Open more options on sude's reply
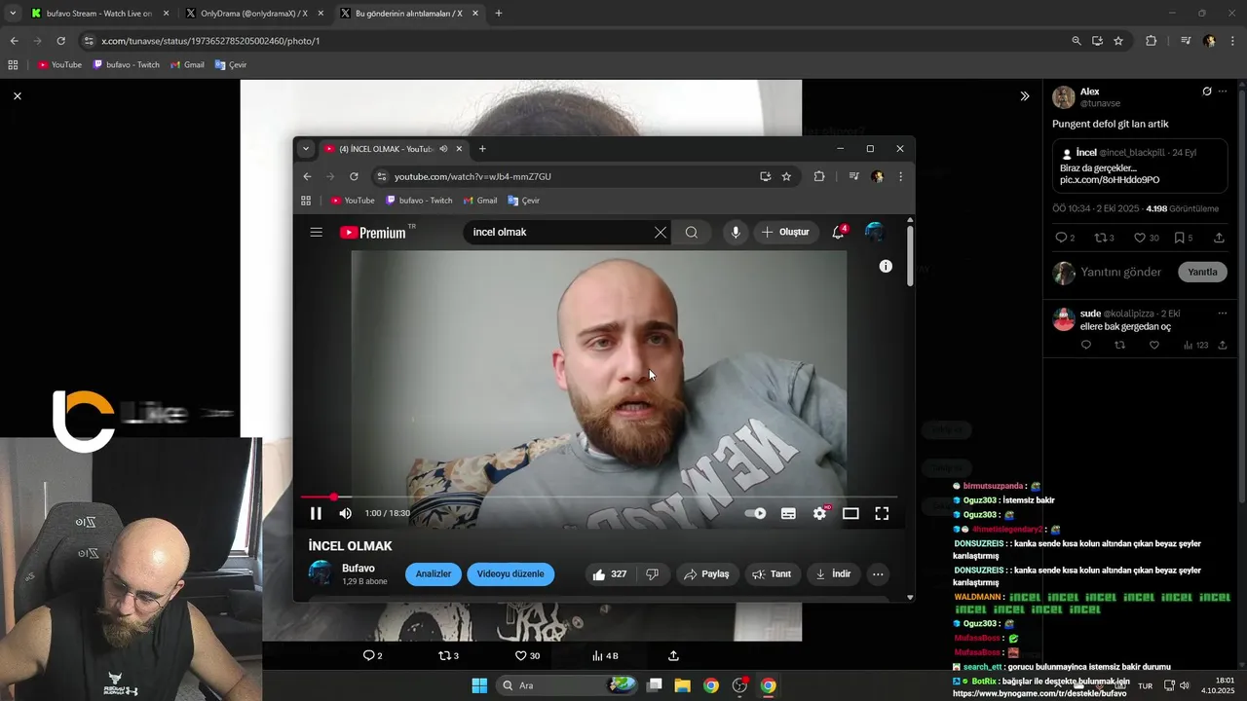This screenshot has width=1247, height=701. pos(1223,314)
